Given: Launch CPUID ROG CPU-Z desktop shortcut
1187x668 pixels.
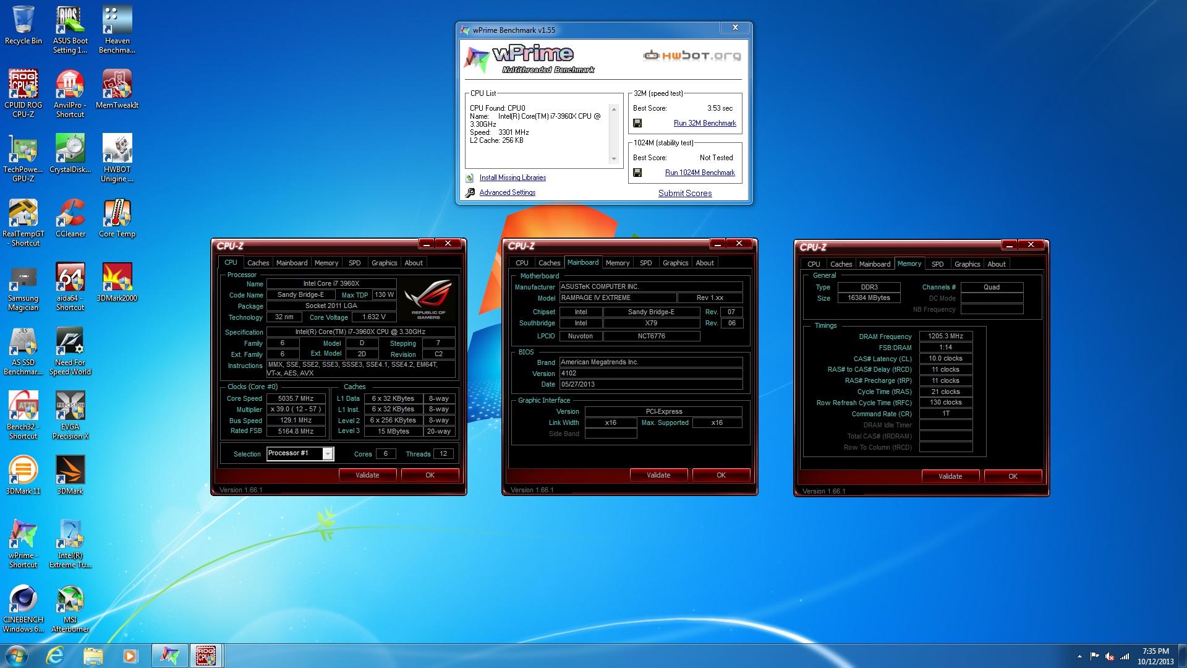Looking at the screenshot, I should pos(23,93).
